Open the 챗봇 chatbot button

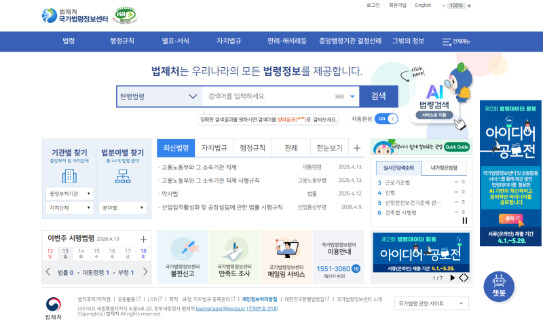point(499,286)
